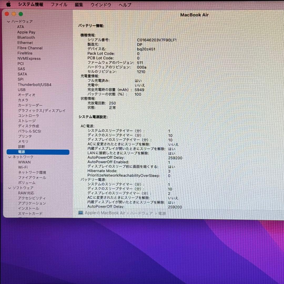Click device name value bq20z451

pyautogui.click(x=146, y=49)
